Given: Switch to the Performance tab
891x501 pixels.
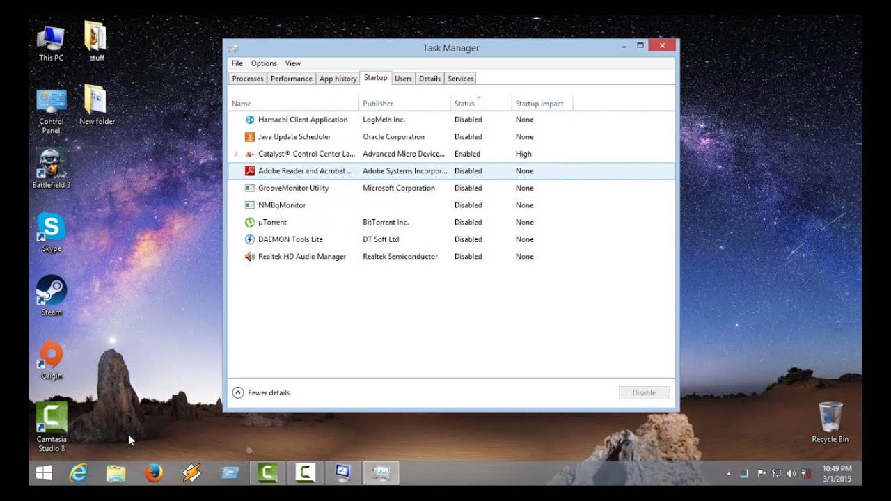Looking at the screenshot, I should [x=291, y=79].
